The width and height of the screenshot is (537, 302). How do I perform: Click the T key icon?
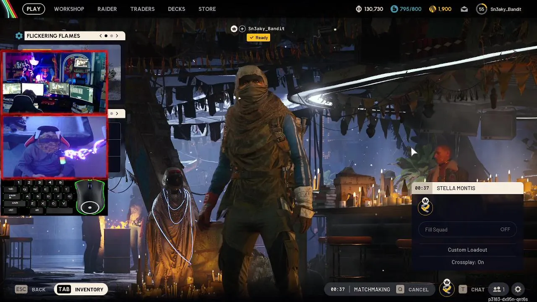coord(462,289)
